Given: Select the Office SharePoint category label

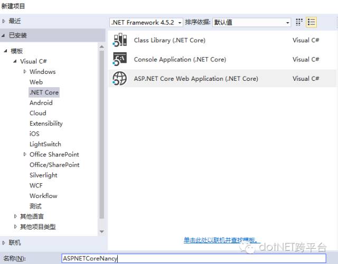Looking at the screenshot, I should [x=54, y=155].
